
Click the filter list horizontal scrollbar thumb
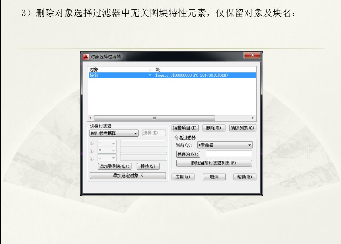tap(154, 118)
